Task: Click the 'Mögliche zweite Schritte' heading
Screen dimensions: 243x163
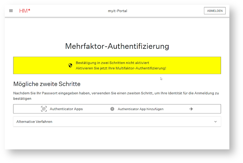Action: [x=47, y=84]
